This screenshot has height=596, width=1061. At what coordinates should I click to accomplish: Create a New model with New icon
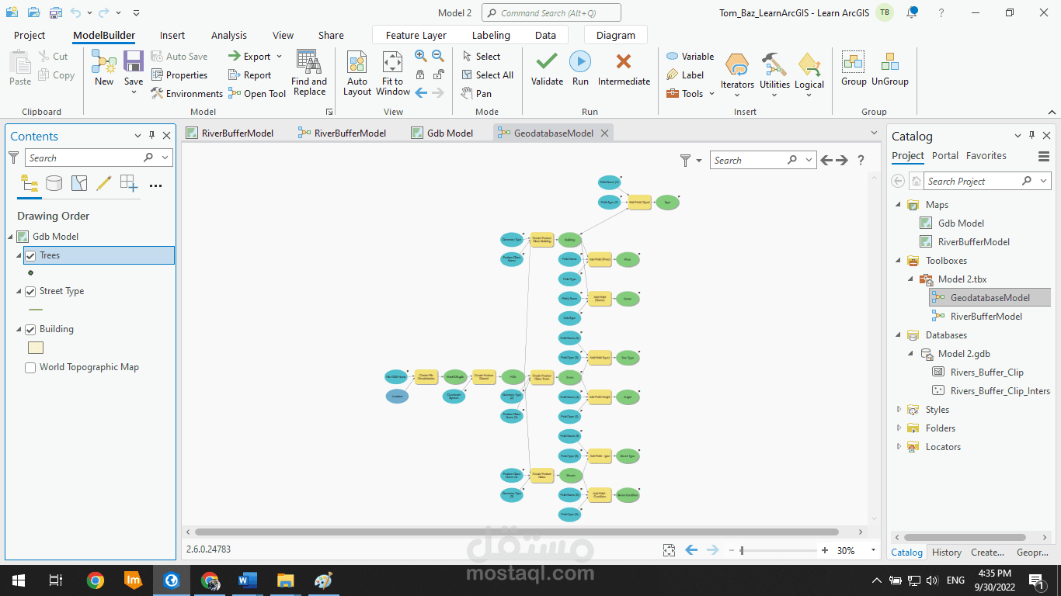coord(104,61)
